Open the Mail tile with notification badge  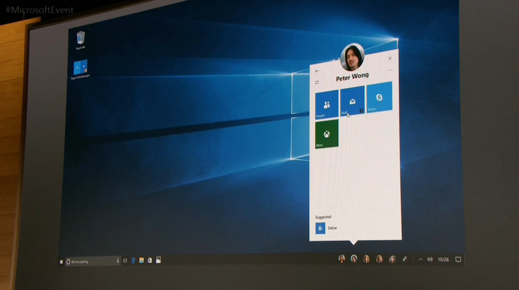pyautogui.click(x=352, y=101)
